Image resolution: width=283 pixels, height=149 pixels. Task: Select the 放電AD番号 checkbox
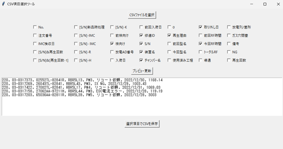coord(112,52)
